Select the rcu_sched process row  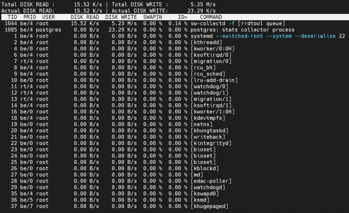pyautogui.click(x=136, y=74)
